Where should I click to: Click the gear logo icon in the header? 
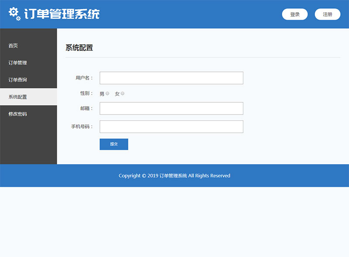pos(15,14)
